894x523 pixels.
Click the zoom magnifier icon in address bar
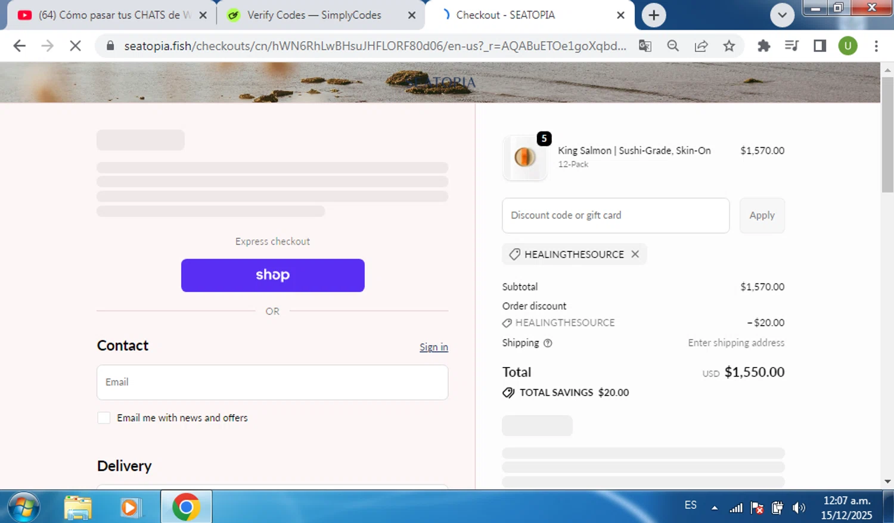673,46
